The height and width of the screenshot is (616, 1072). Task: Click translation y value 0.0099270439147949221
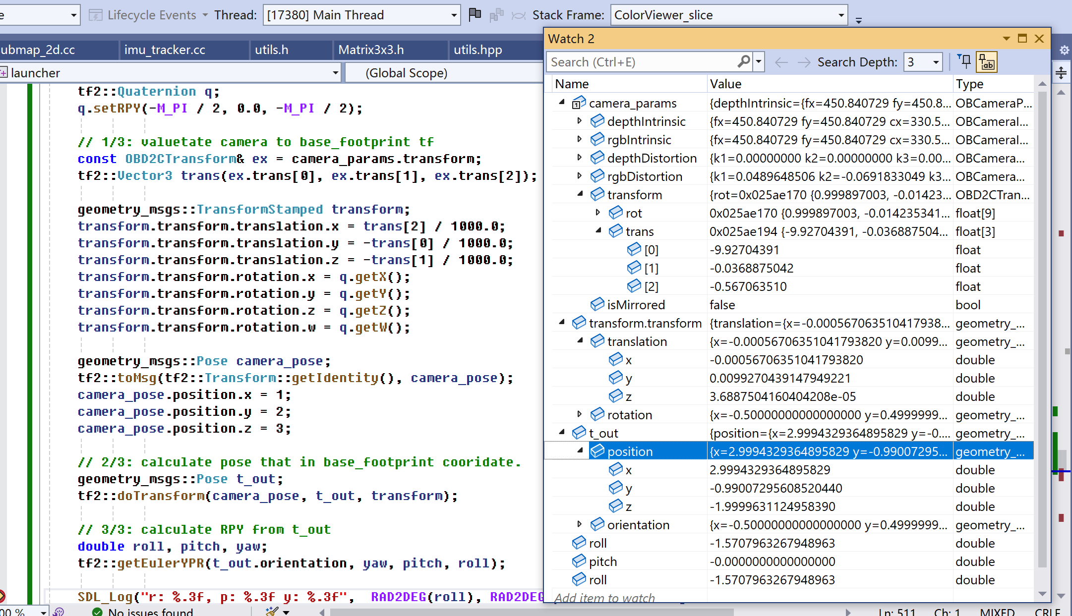(x=780, y=378)
